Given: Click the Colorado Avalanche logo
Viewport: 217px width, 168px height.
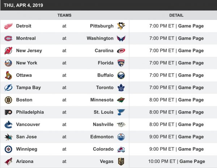Looking at the screenshot, I should 121,149.
